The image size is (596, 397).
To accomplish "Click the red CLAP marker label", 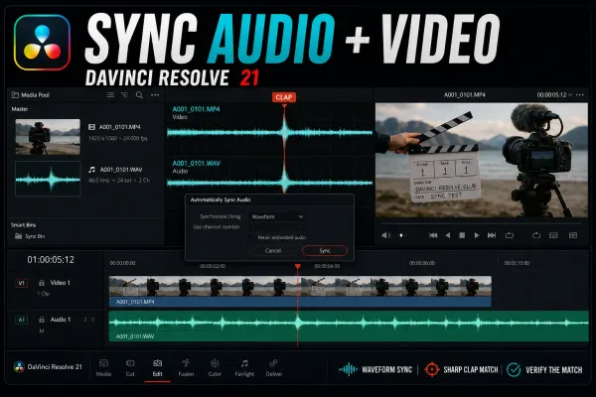I will pos(284,97).
